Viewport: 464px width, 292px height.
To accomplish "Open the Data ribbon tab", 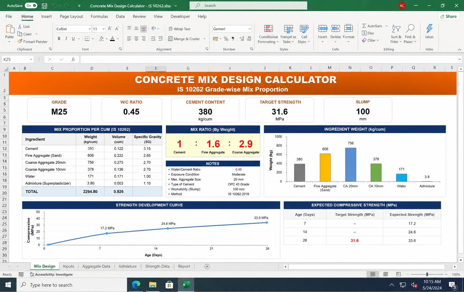I will point(120,17).
